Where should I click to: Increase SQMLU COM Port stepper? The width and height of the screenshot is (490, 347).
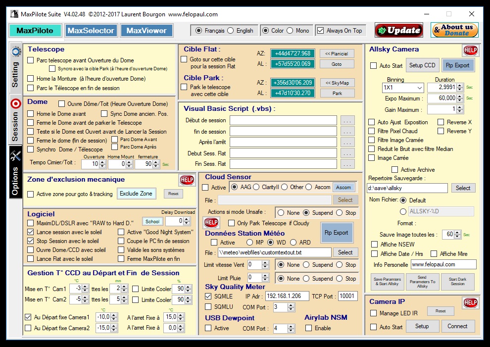pyautogui.click(x=291, y=305)
